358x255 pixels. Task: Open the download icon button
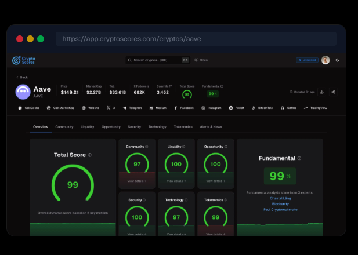322,92
